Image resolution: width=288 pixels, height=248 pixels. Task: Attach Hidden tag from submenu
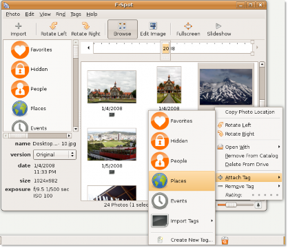182,141
